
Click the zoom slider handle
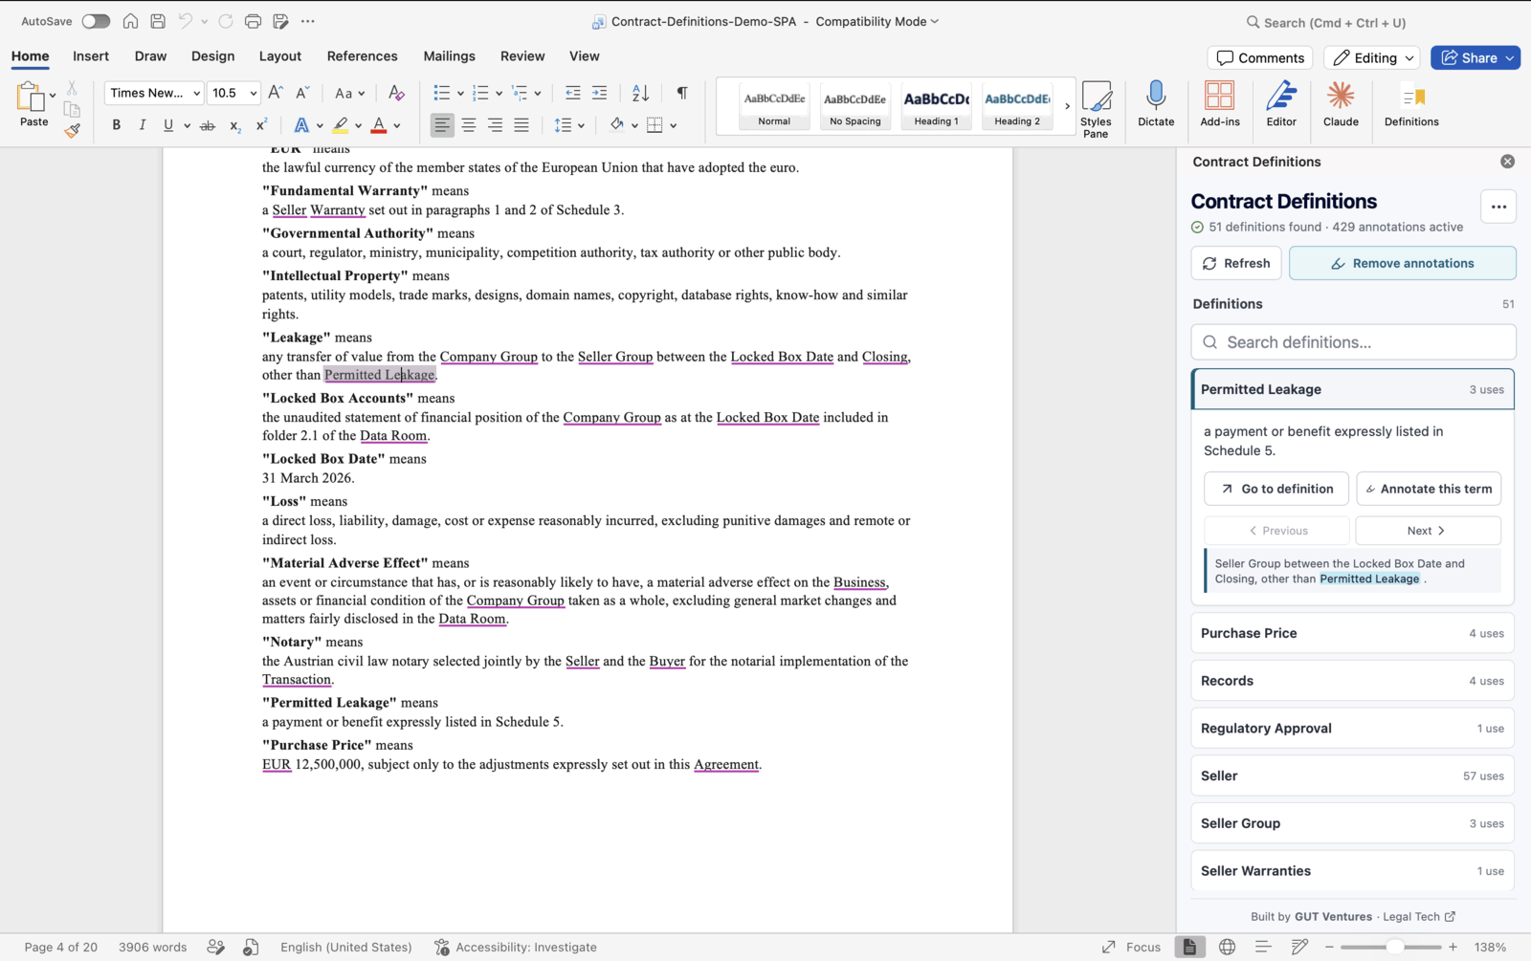[x=1395, y=947]
